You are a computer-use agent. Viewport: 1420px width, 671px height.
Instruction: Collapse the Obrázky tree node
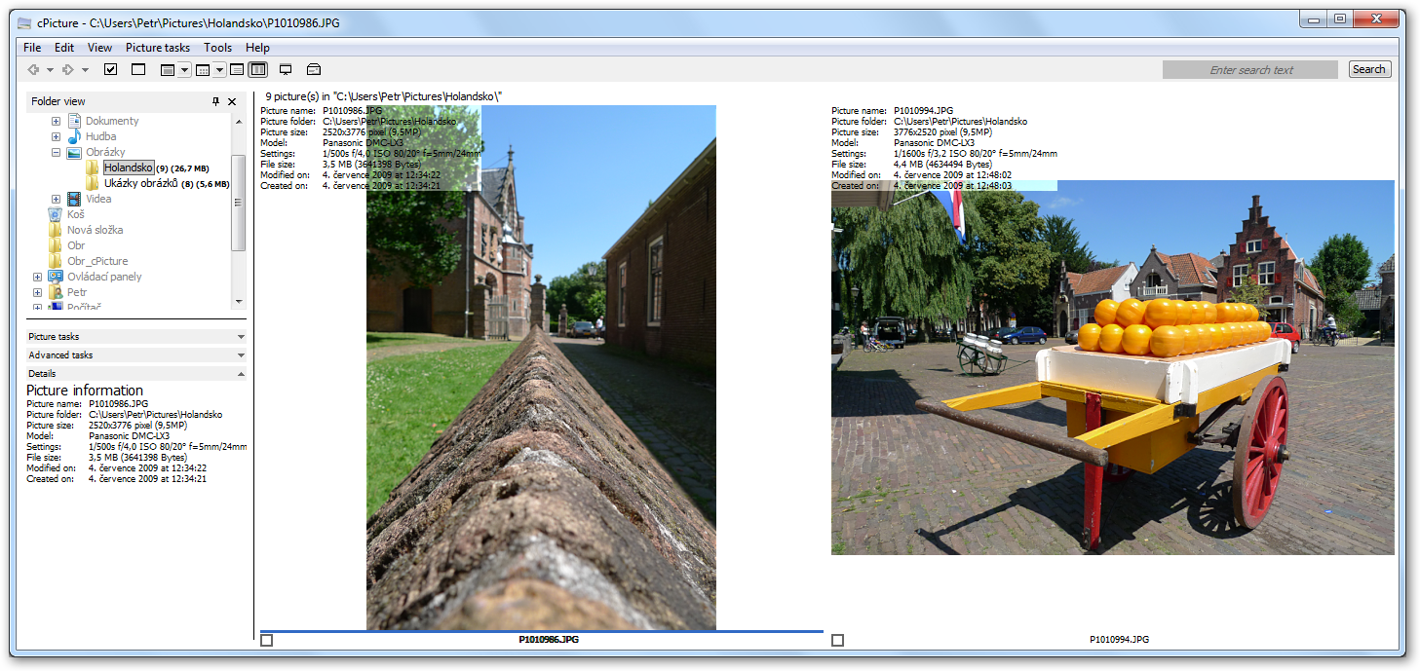(56, 153)
